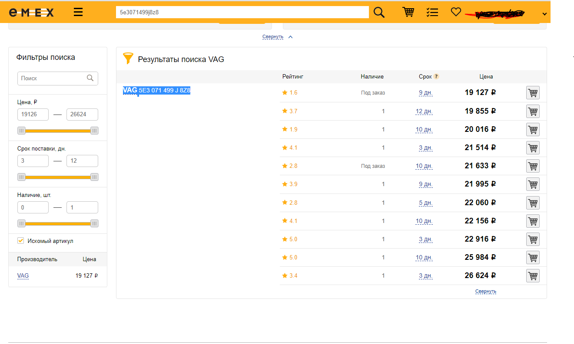This screenshot has height=344, width=574.
Task: Add the 21 514 ₽ offer to cart
Action: pos(533,147)
